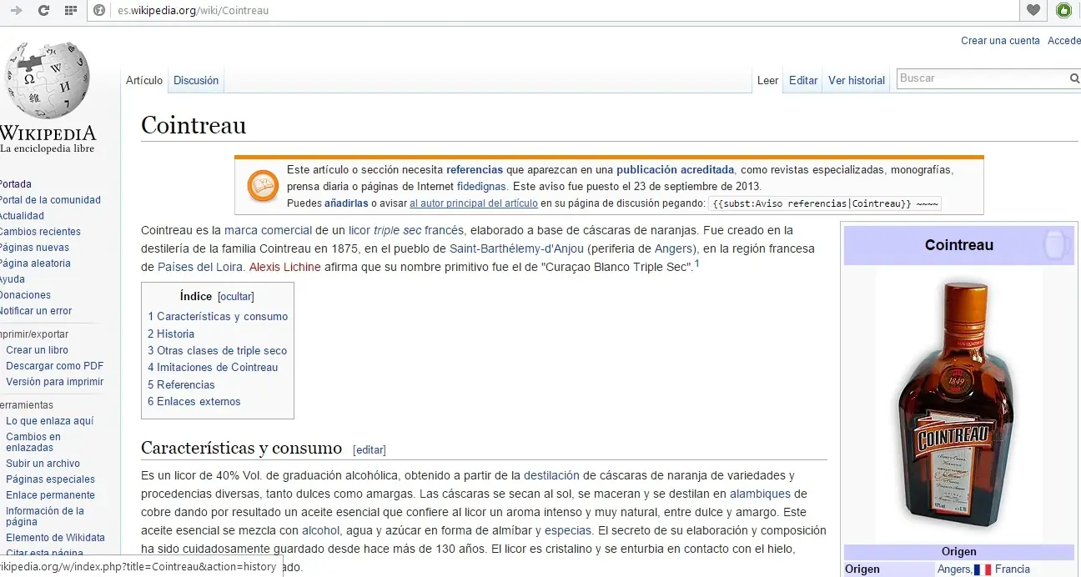Open the Discusión tab
The height and width of the screenshot is (577, 1081).
(196, 81)
